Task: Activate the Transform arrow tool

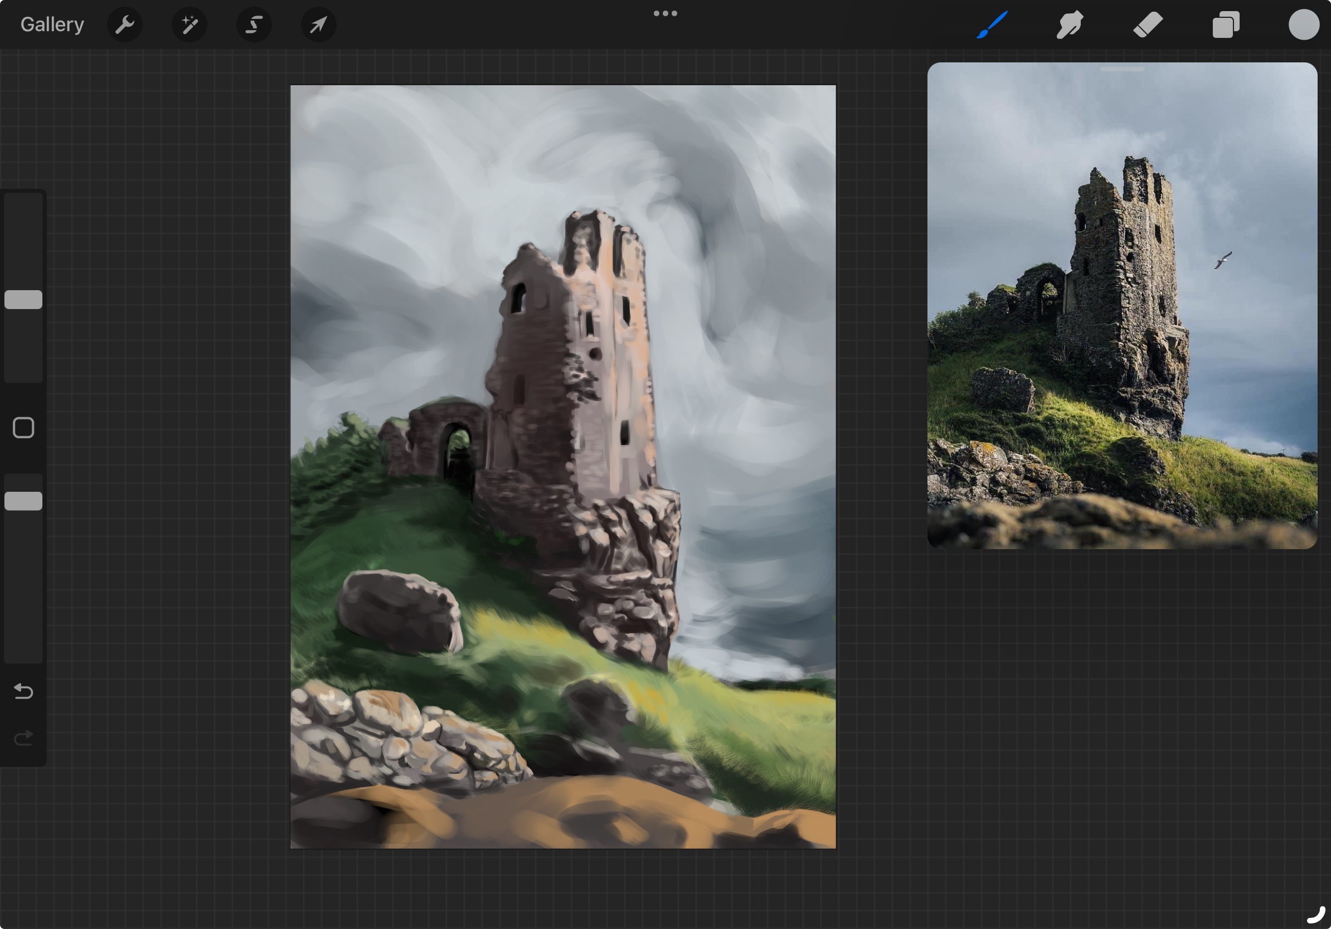Action: 318,25
